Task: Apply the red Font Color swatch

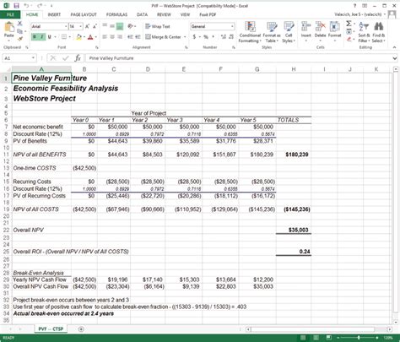Action: point(90,37)
